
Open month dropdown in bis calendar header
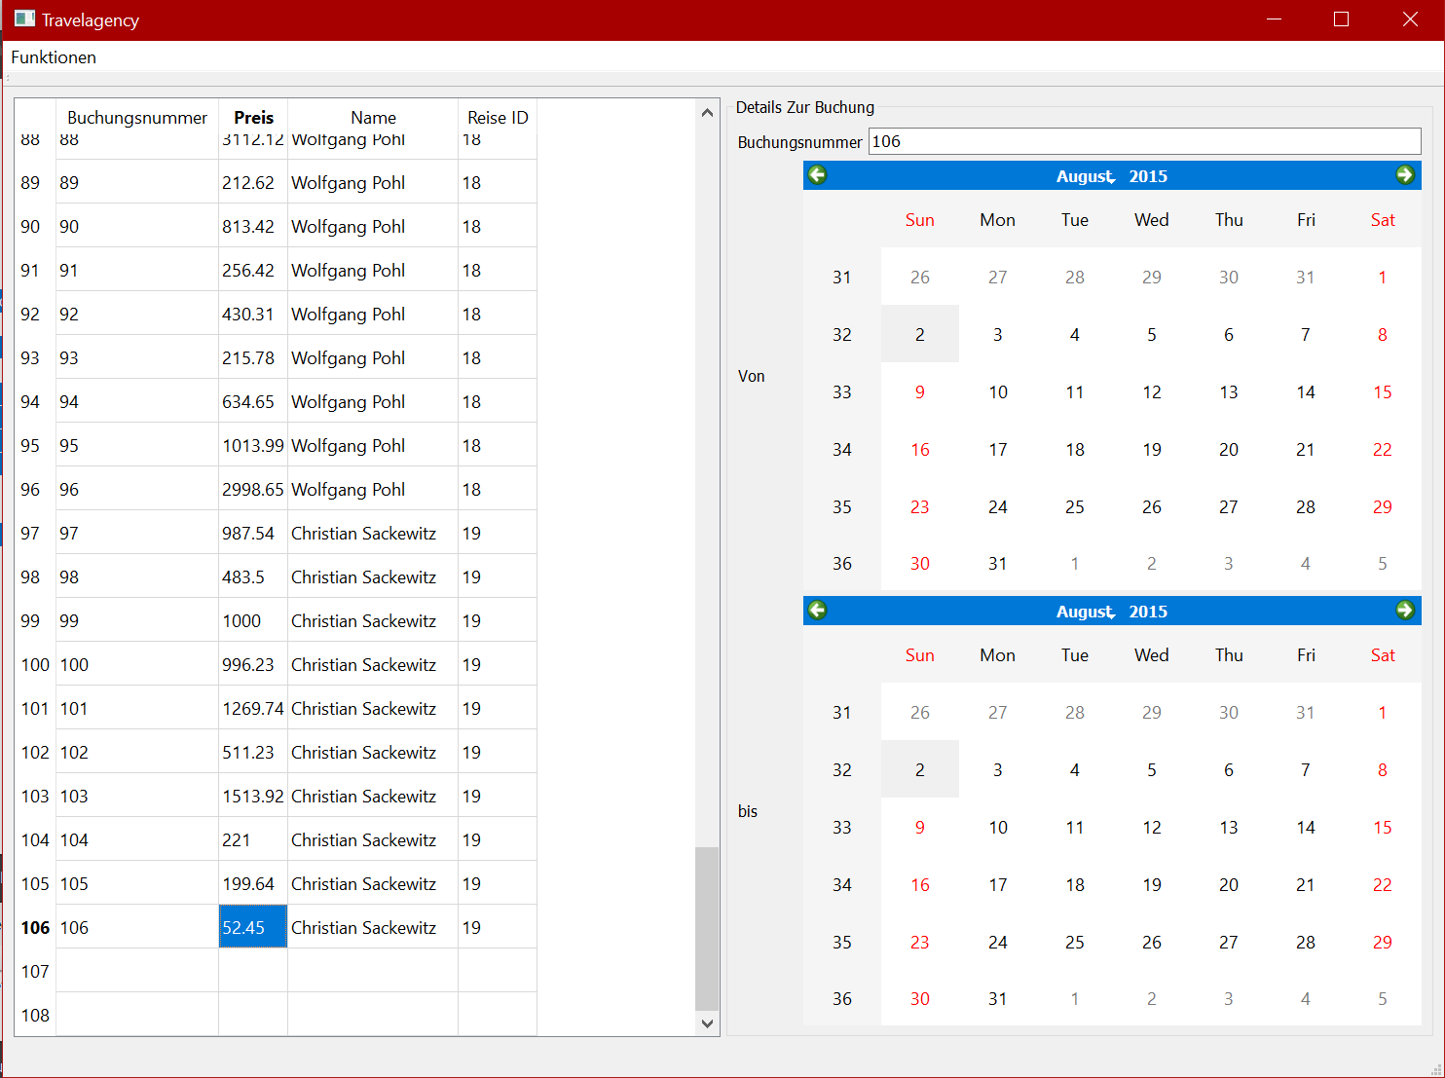tap(1085, 612)
